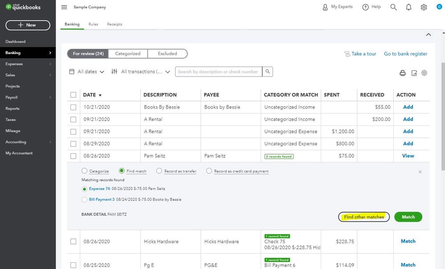Click Go to bank register link
This screenshot has width=445, height=269.
tap(405, 54)
